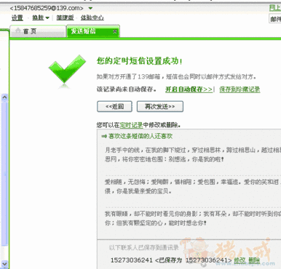
Task: Click the 网上 link at top right
Action: tap(275, 8)
